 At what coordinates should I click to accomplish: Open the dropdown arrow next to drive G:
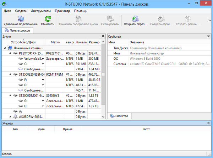[43, 101]
